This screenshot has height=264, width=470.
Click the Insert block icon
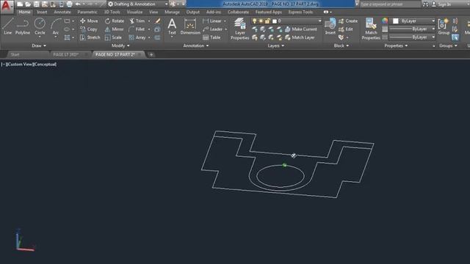point(330,26)
